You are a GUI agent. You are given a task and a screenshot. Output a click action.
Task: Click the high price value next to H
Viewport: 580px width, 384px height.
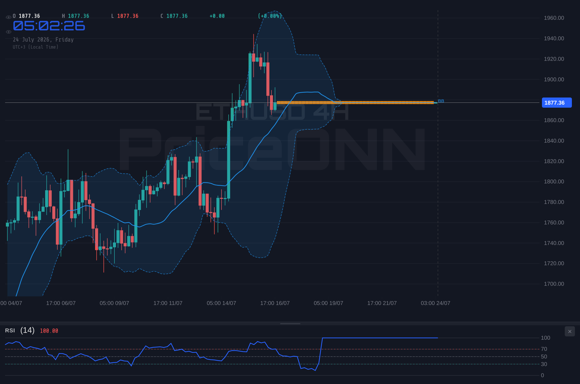click(79, 16)
